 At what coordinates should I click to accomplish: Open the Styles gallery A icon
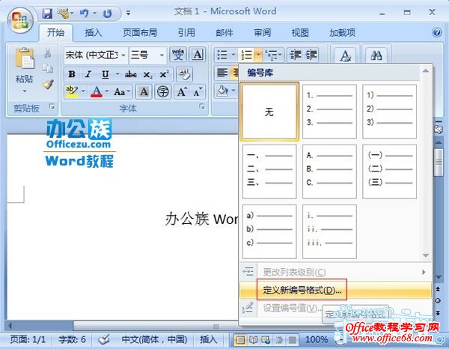tap(345, 55)
